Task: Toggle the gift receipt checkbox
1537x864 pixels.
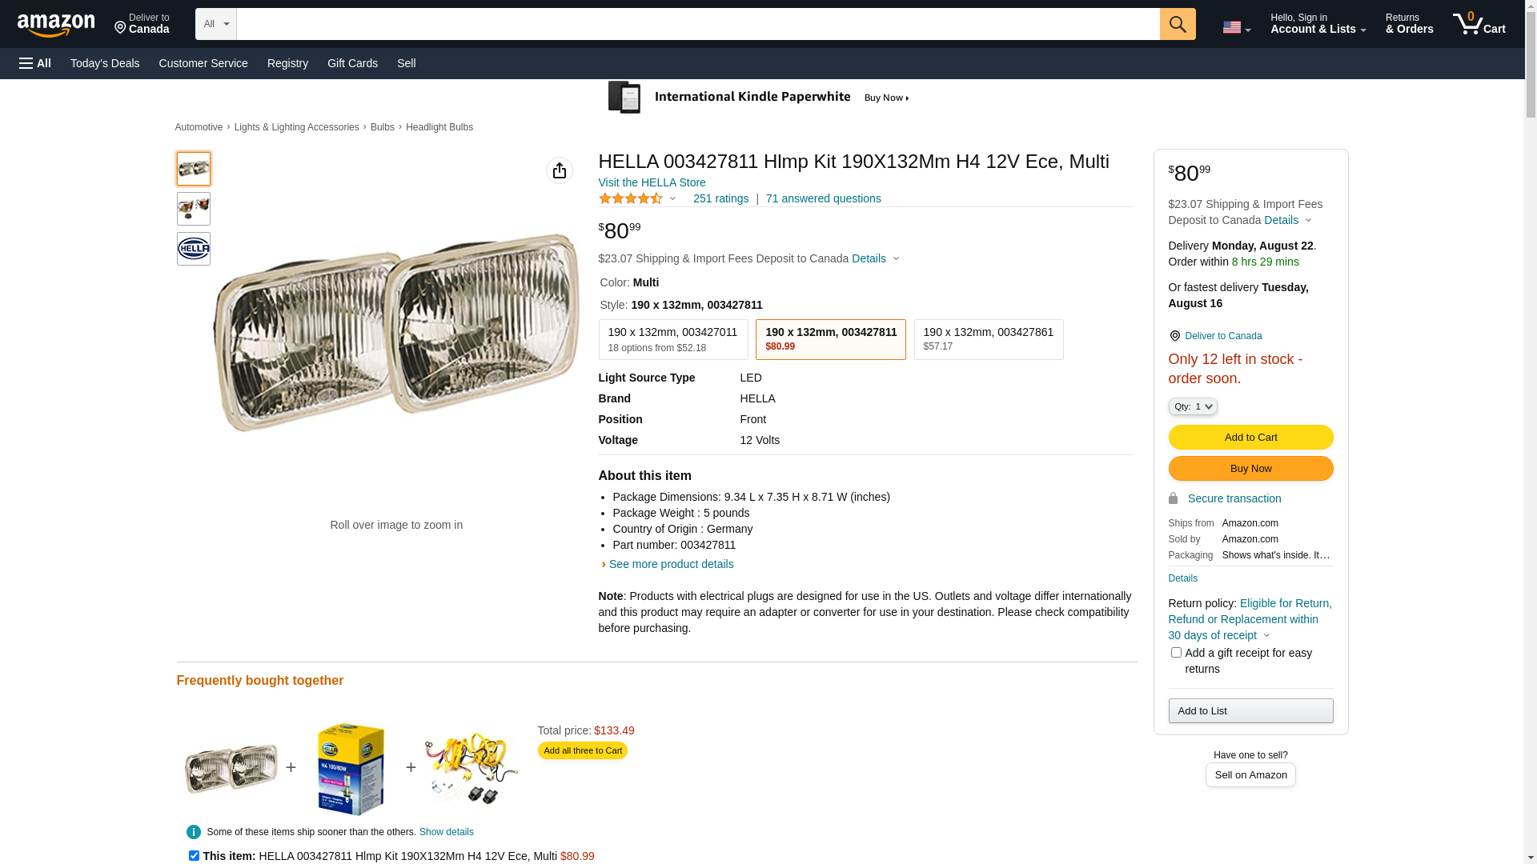Action: point(1176,653)
